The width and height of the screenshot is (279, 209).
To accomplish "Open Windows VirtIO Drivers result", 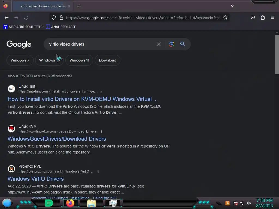I will pos(36,179).
